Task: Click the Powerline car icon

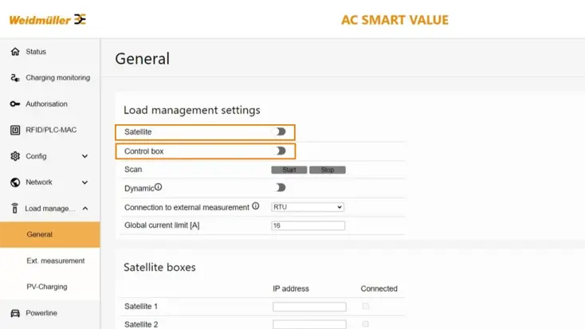Action: (15, 313)
